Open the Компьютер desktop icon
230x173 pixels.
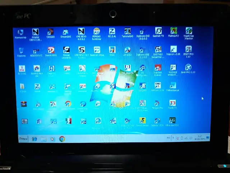[20, 34]
